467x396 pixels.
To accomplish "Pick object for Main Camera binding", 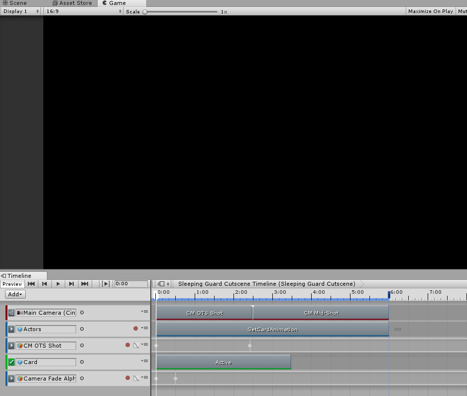I will pyautogui.click(x=82, y=312).
